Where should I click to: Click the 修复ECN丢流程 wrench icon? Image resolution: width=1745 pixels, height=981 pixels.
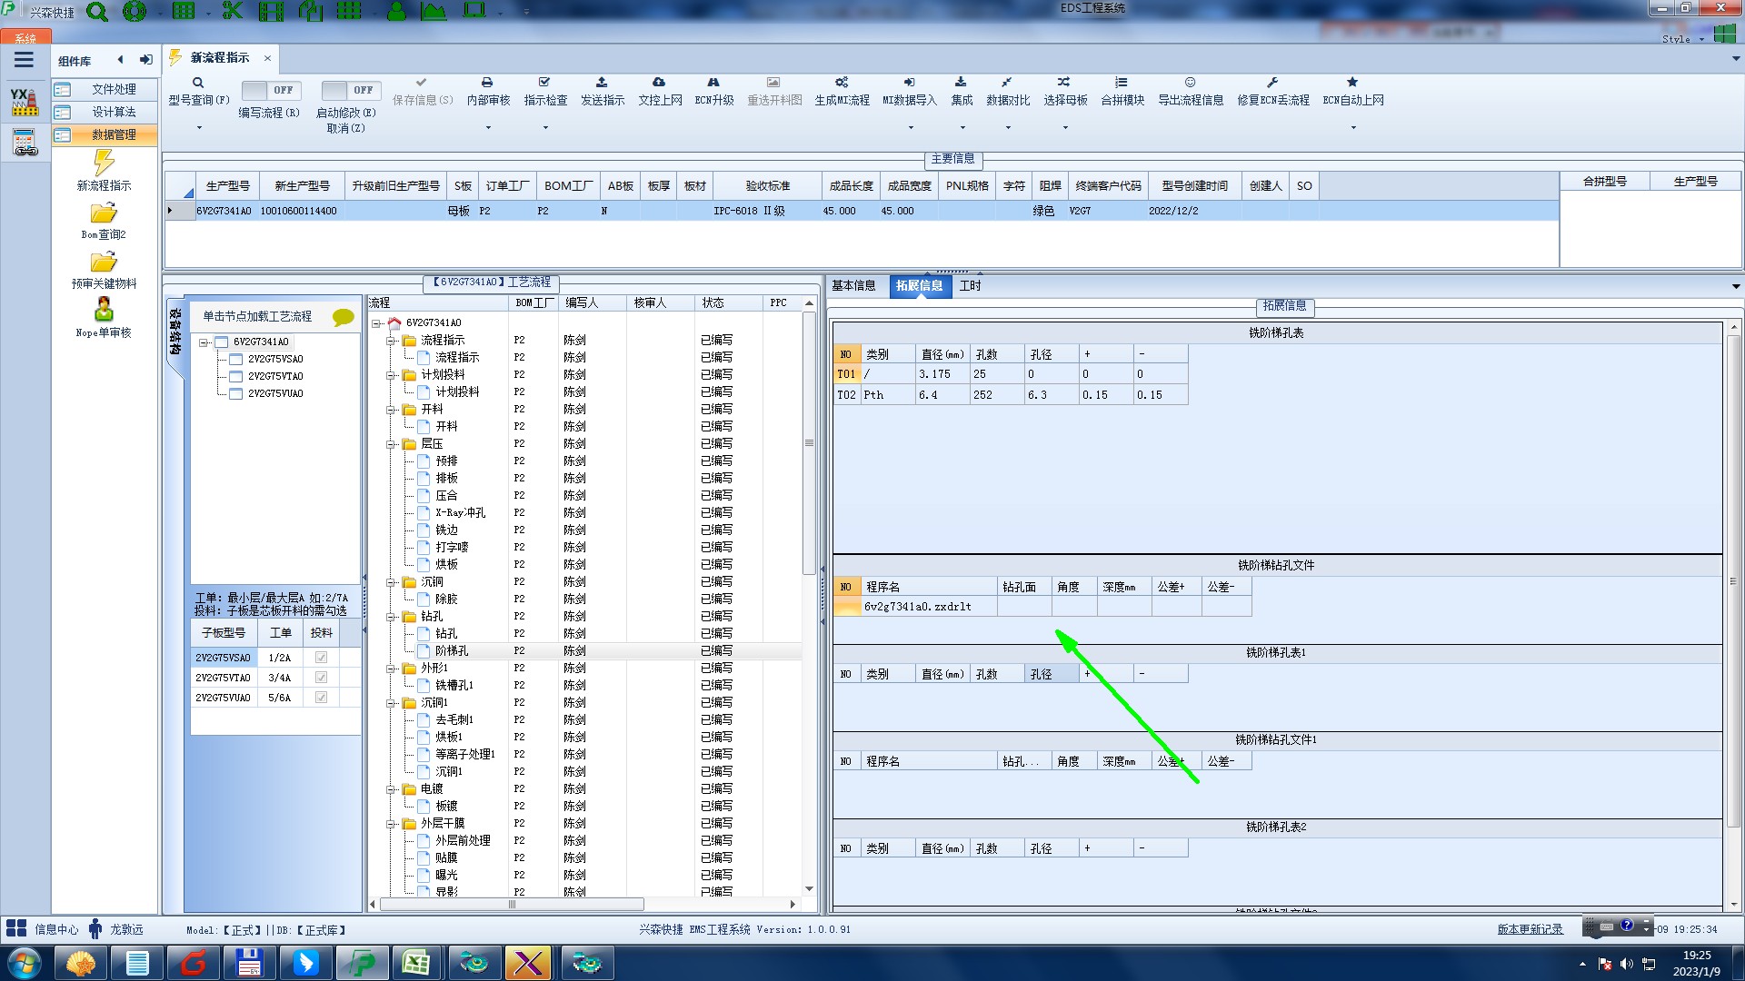1272,83
